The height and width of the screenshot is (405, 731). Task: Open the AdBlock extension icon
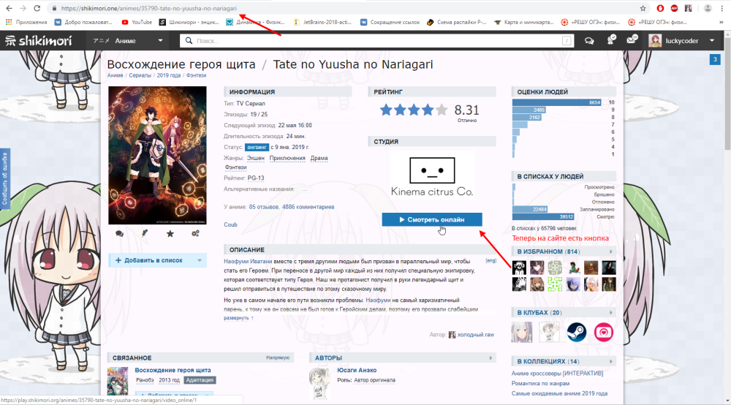pyautogui.click(x=674, y=8)
